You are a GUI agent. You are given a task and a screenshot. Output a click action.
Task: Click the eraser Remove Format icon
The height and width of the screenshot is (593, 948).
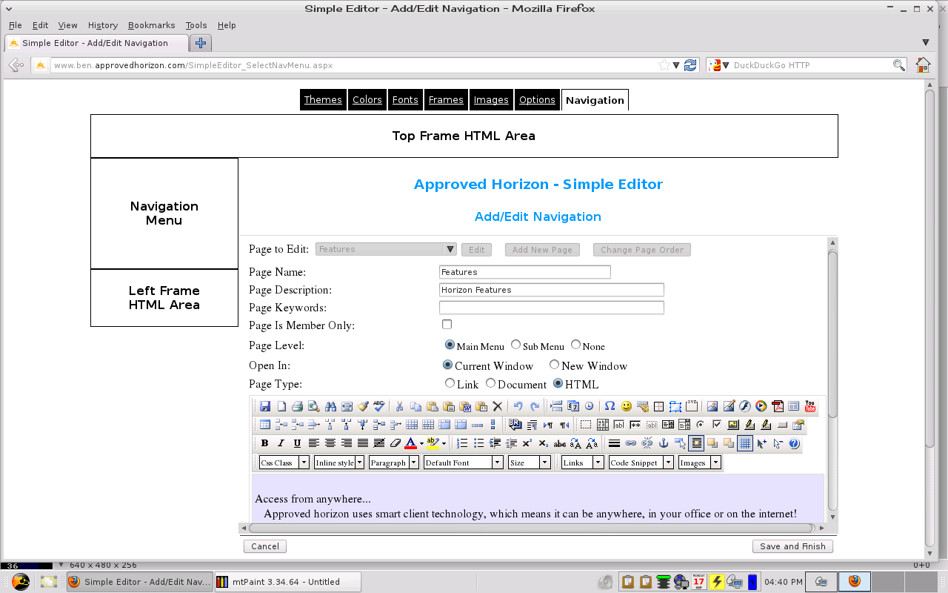[395, 443]
